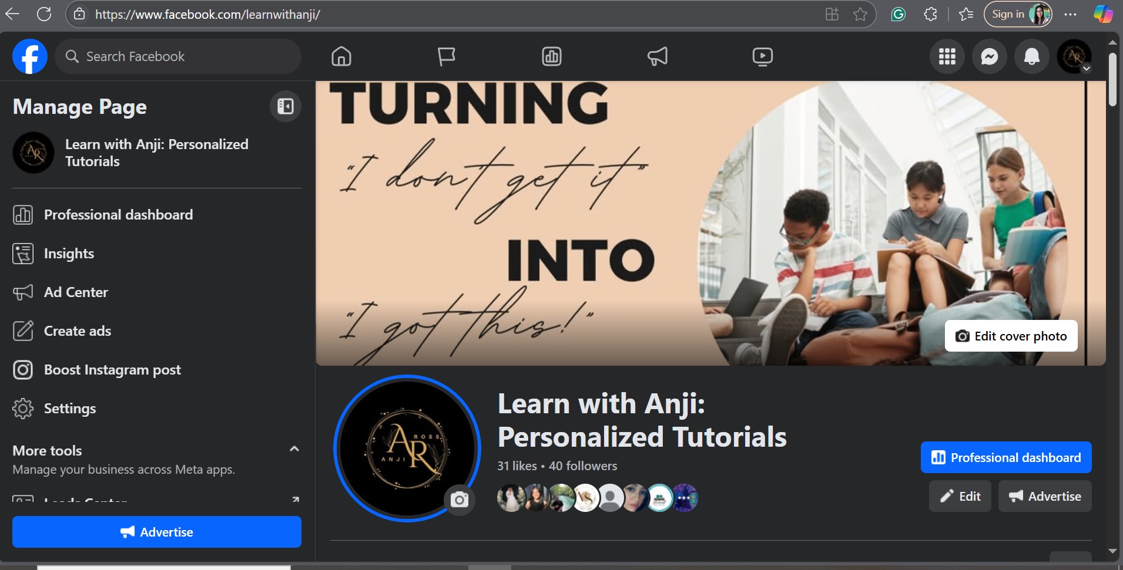
Task: Open the account profile menu avatar
Action: pos(1074,56)
